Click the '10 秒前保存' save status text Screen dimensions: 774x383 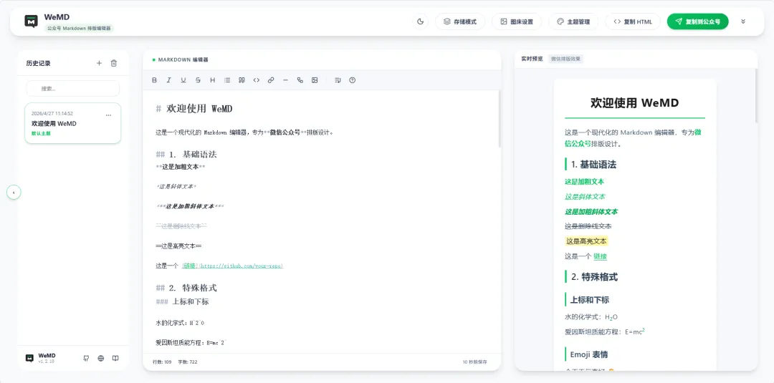pyautogui.click(x=475, y=362)
